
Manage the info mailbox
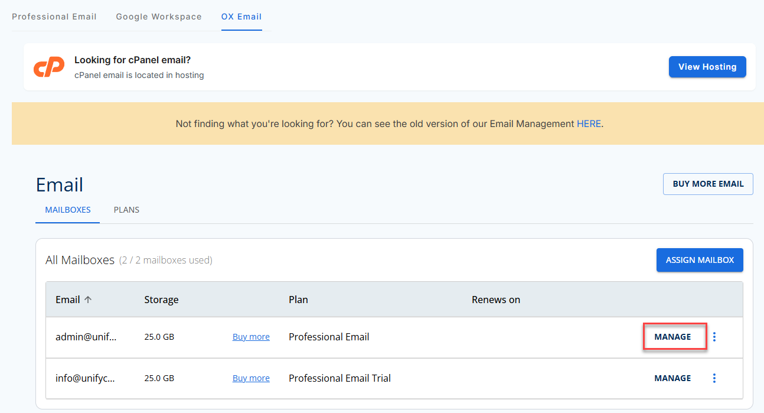(672, 378)
